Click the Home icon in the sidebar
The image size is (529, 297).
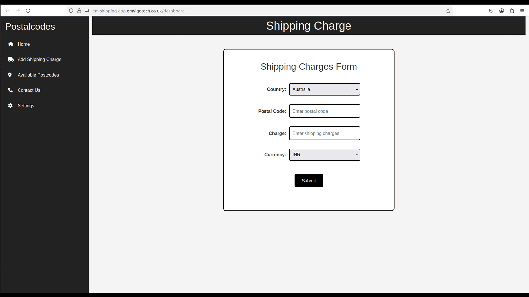click(10, 44)
